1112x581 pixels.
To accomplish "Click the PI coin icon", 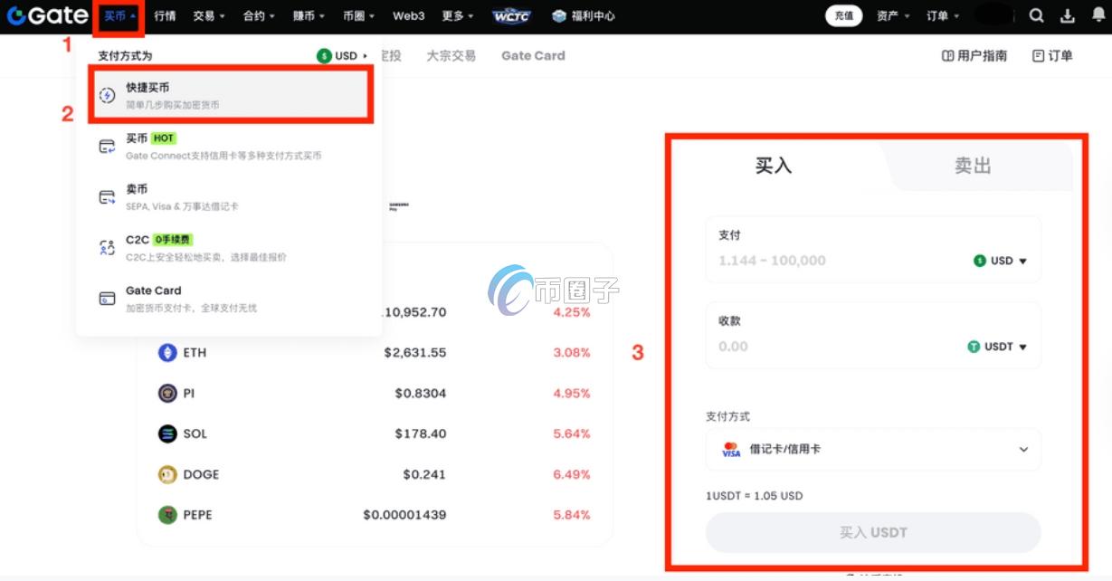I will pos(169,393).
